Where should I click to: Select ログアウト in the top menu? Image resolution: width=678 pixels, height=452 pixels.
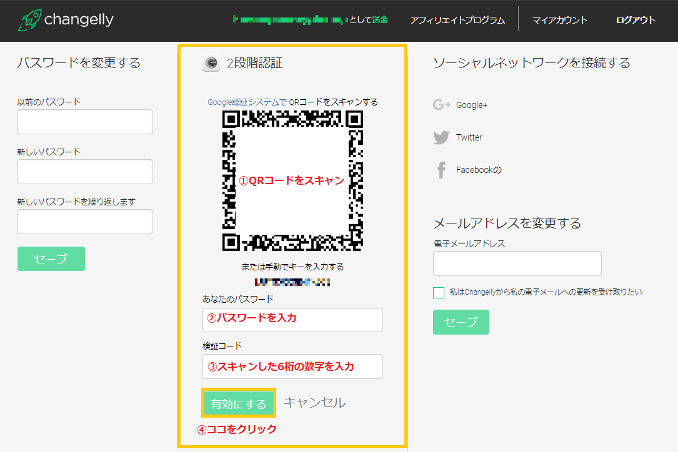[636, 20]
